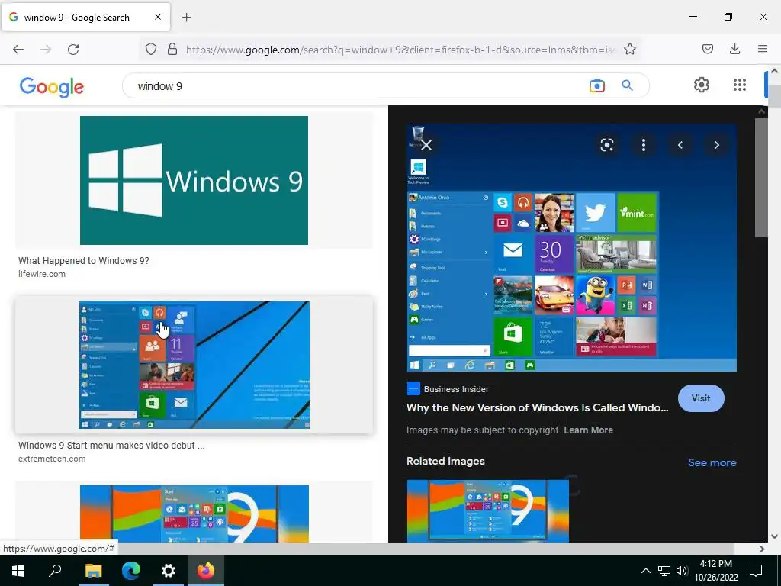This screenshot has width=781, height=586.
Task: Open the Save to Pocket icon
Action: click(707, 49)
